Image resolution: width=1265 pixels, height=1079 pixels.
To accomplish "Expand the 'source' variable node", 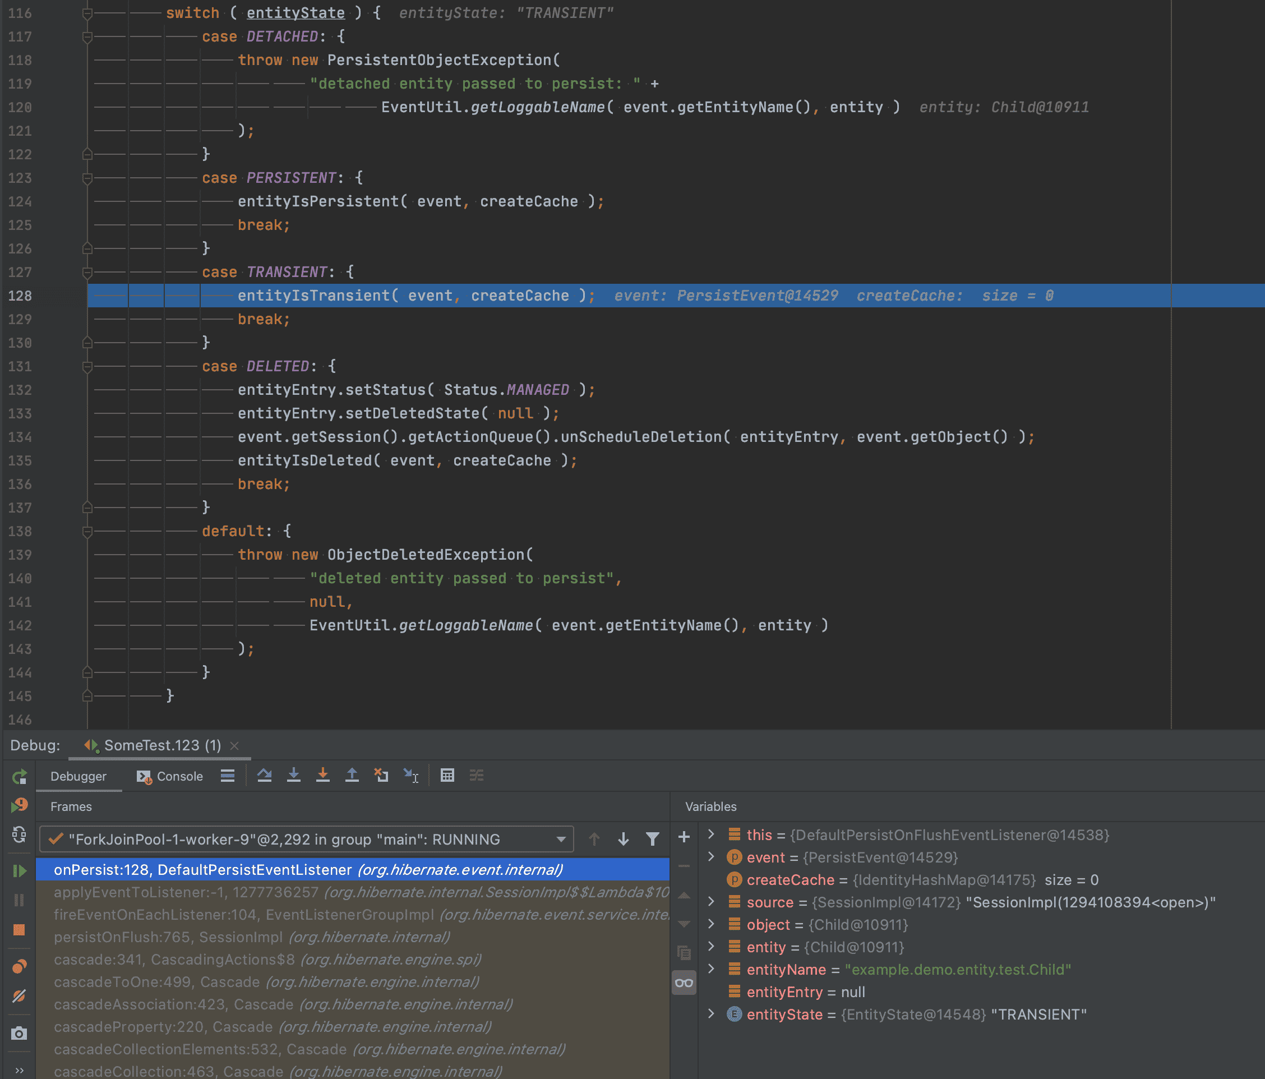I will [711, 901].
